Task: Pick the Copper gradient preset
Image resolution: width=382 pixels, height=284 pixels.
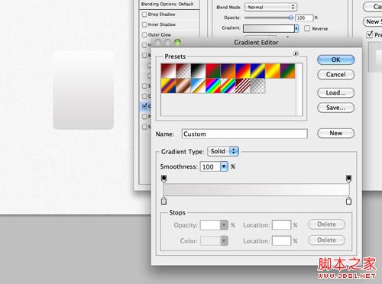Action: point(183,86)
